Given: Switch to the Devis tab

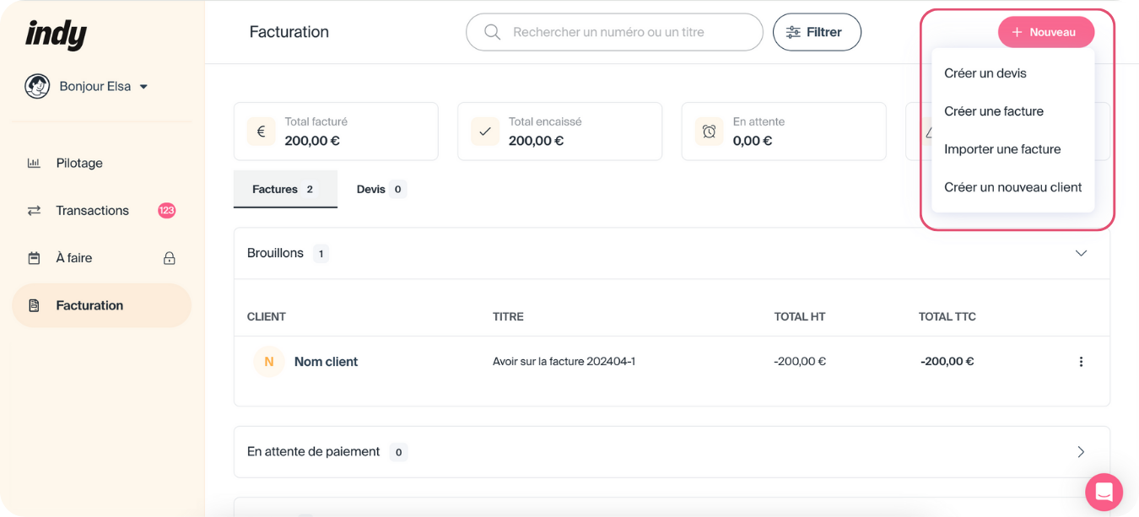Looking at the screenshot, I should pos(381,189).
